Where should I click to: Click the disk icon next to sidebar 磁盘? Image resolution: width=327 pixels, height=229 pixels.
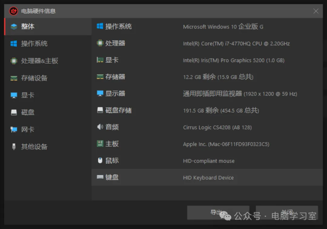pyautogui.click(x=14, y=112)
